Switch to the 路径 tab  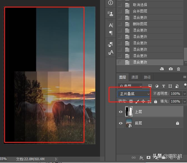[147, 77]
